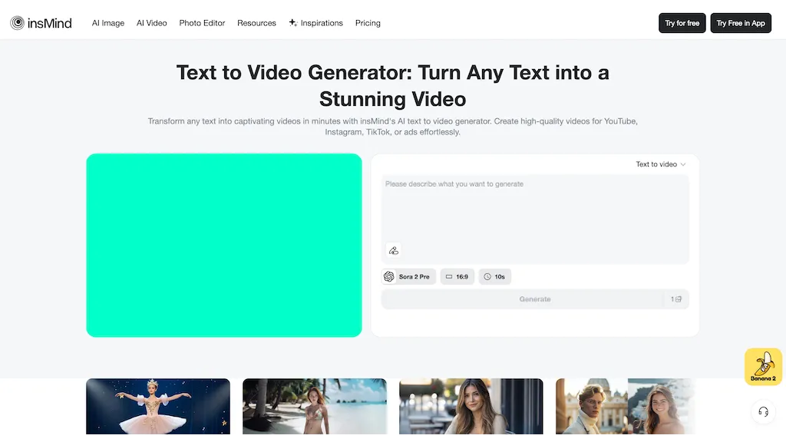The height and width of the screenshot is (442, 786).
Task: Click the 16:9 aspect ratio option
Action: [x=457, y=276]
